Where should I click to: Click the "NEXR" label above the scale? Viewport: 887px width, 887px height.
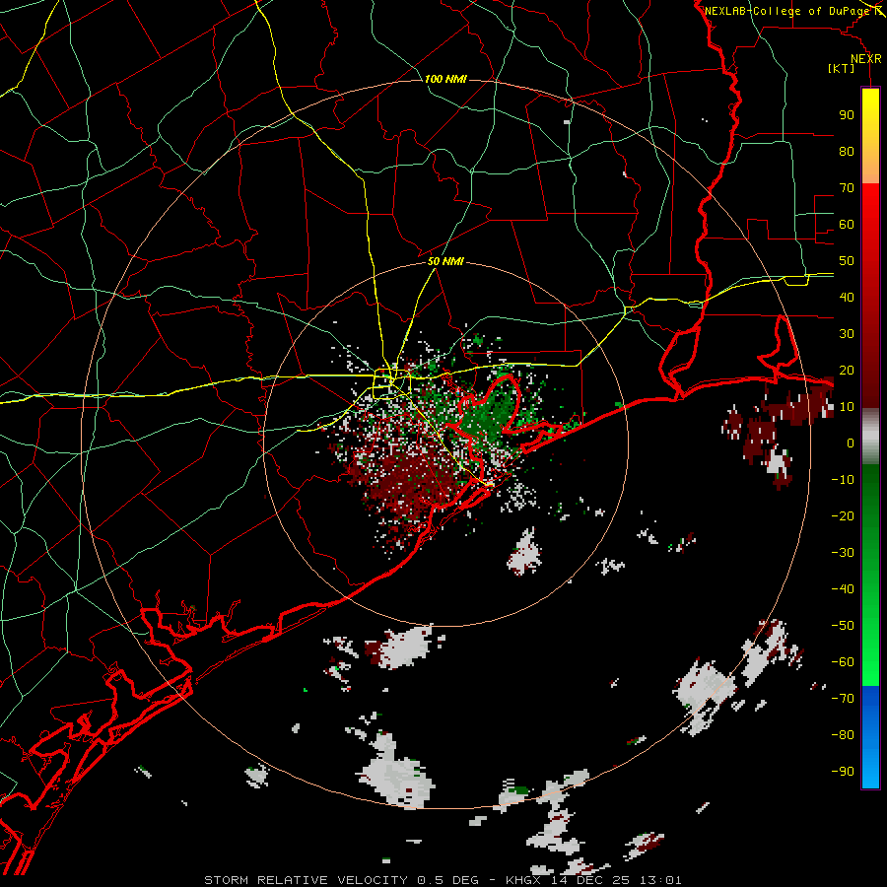click(866, 59)
